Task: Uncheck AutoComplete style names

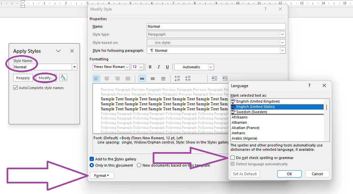Action: click(15, 87)
